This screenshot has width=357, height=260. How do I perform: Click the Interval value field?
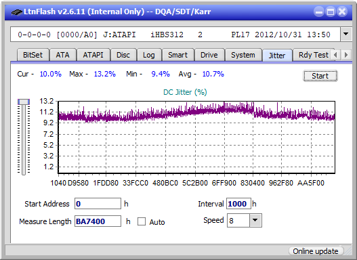pyautogui.click(x=238, y=204)
